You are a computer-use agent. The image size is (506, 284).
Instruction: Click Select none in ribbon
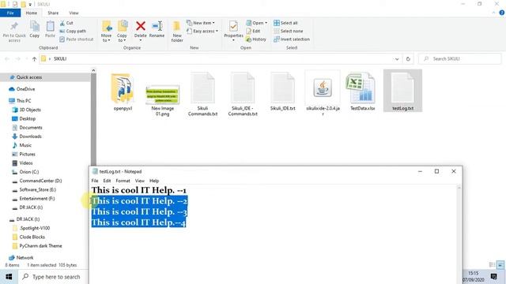[288, 31]
